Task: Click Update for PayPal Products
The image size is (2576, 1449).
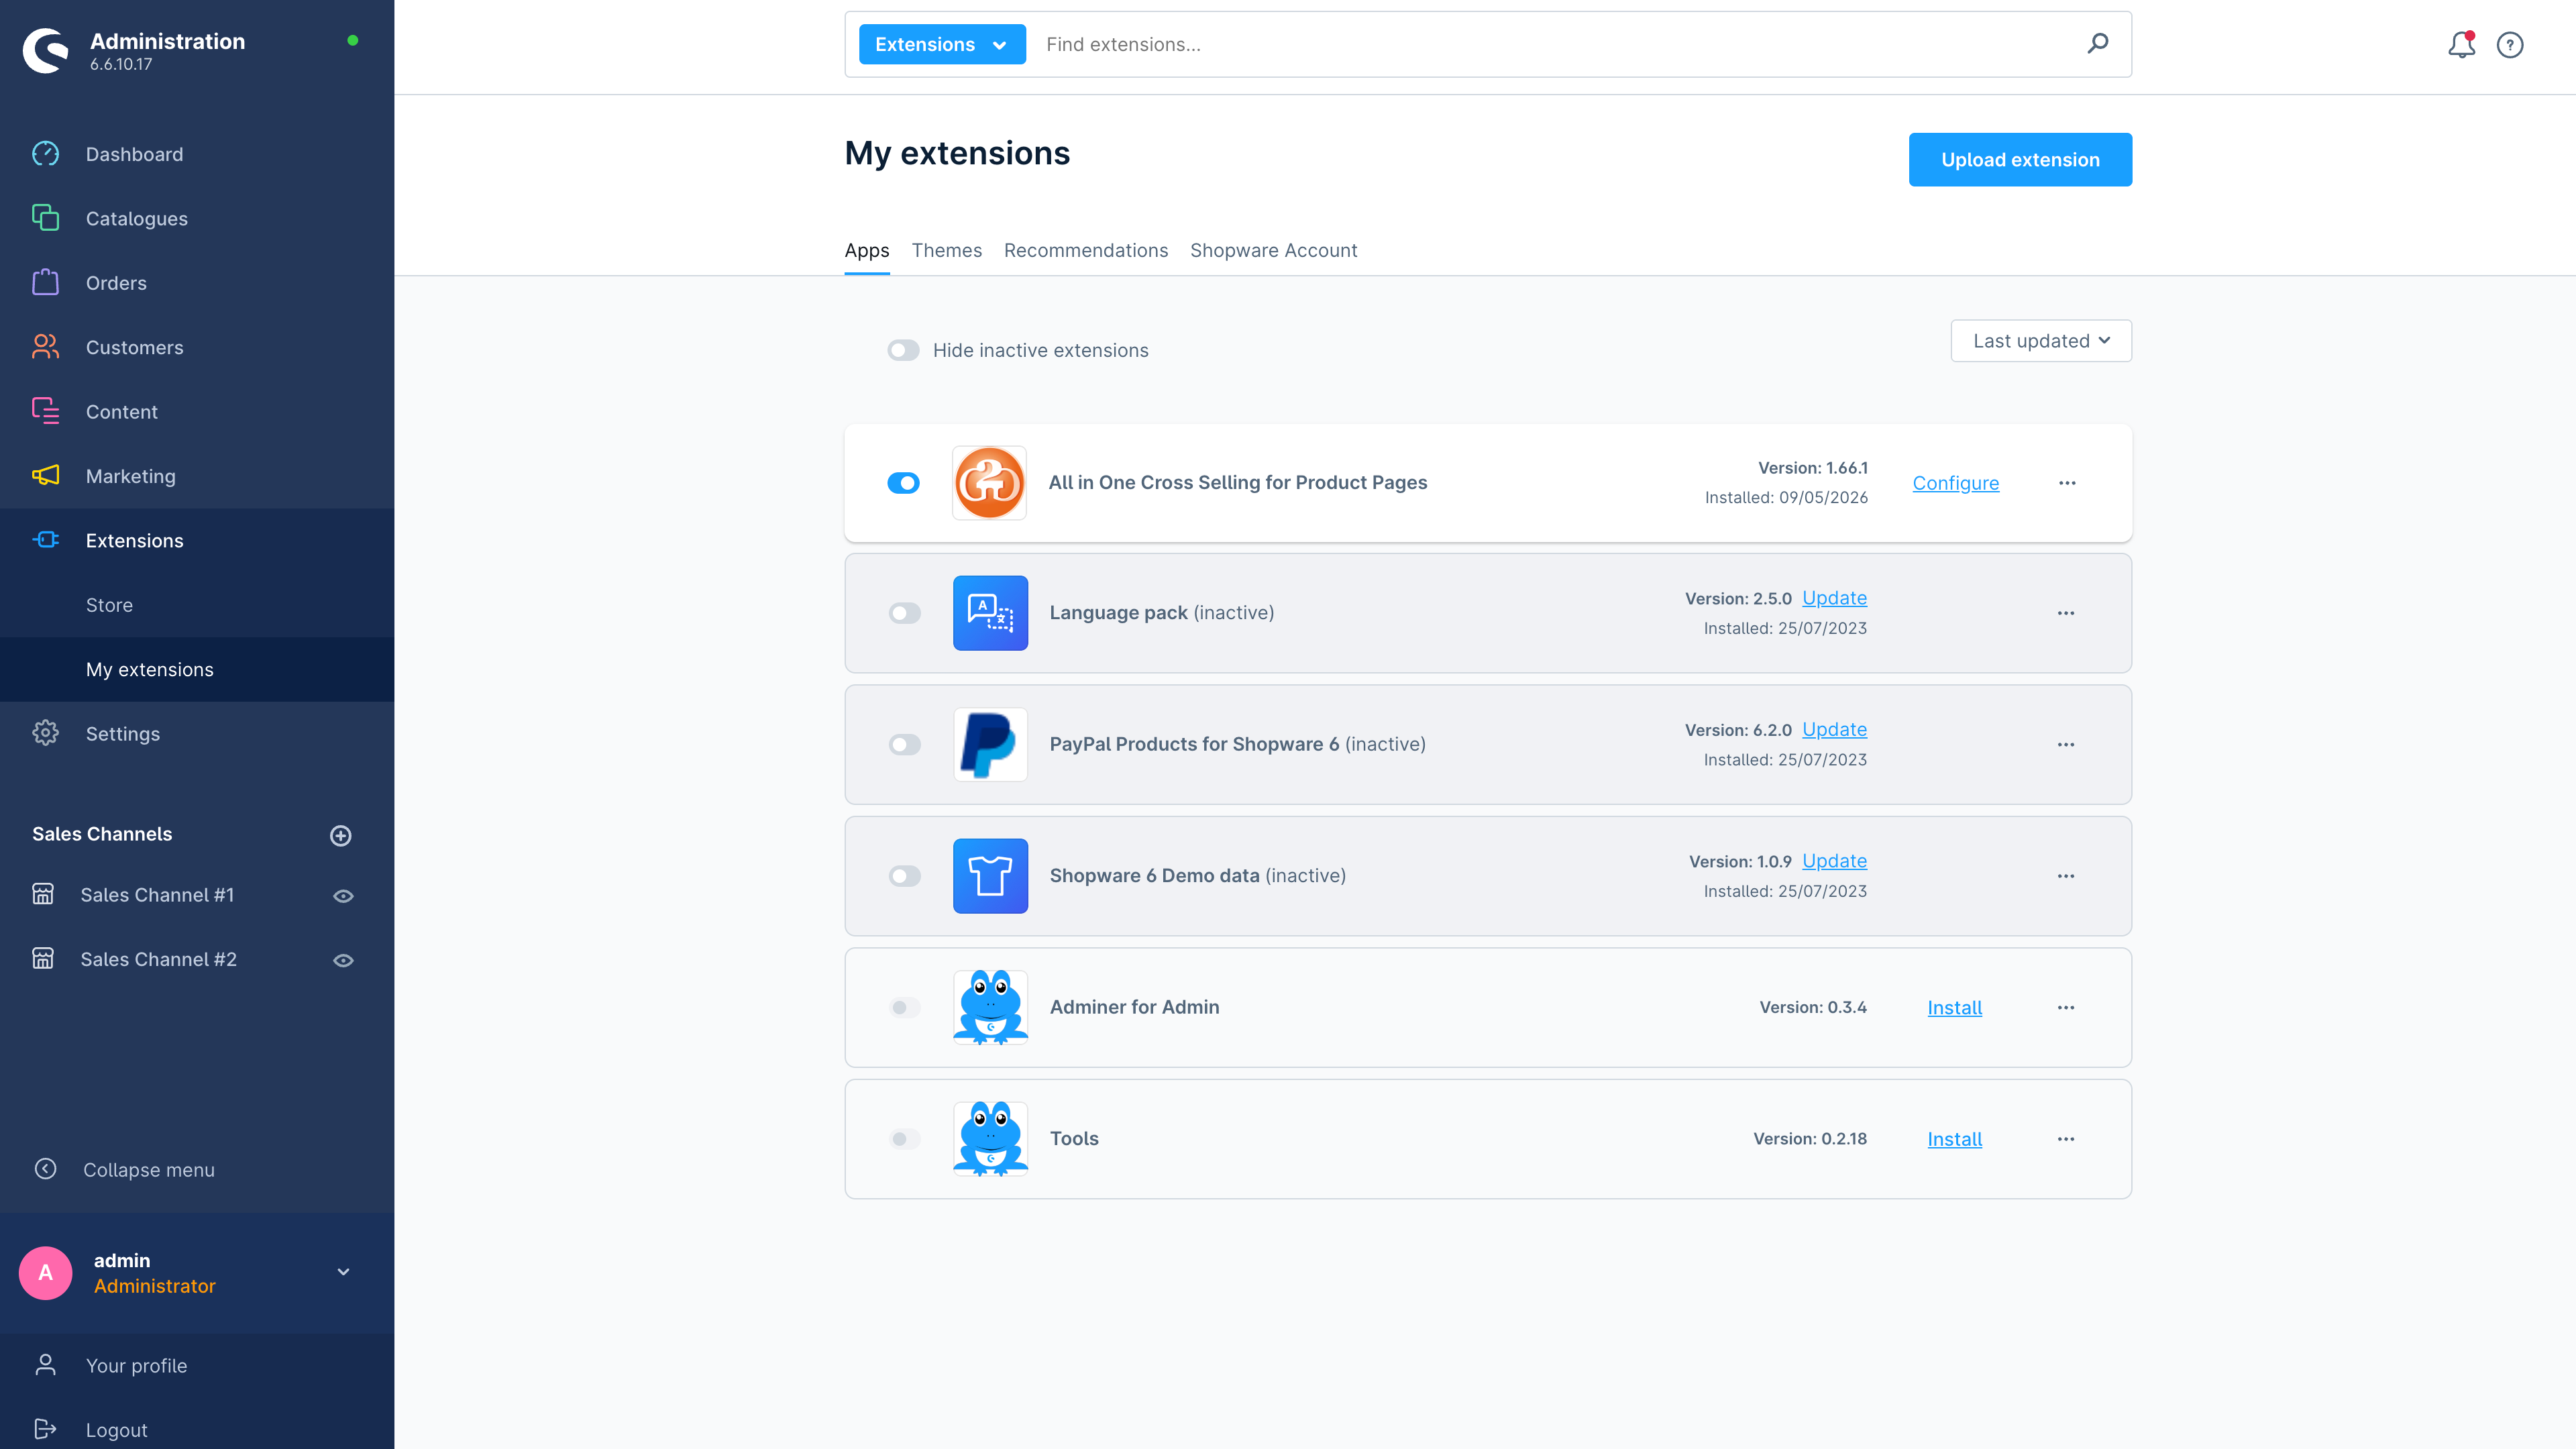Action: tap(1834, 730)
